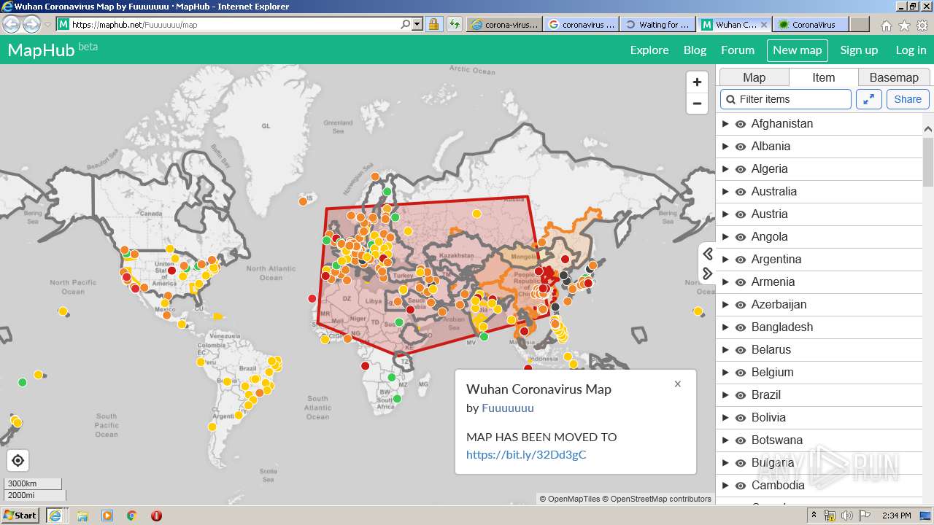Switch to the corona-virus browser tab
This screenshot has width=934, height=525.
[504, 24]
